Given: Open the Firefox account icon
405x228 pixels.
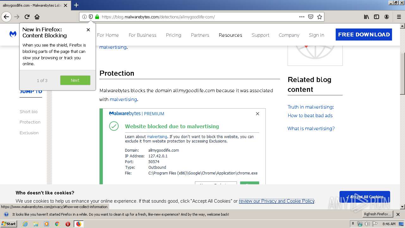Looking at the screenshot, I should [x=387, y=17].
